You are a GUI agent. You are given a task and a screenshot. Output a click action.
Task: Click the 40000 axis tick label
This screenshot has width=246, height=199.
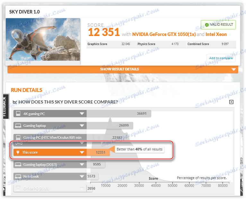coord(156,185)
